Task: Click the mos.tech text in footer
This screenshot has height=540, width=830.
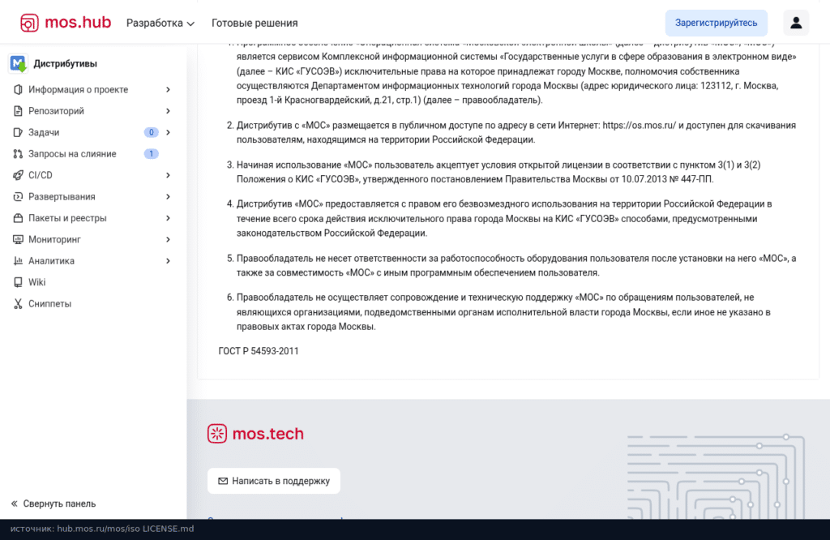Action: [x=267, y=434]
